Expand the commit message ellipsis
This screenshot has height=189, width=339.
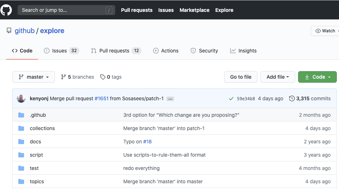pos(170,99)
